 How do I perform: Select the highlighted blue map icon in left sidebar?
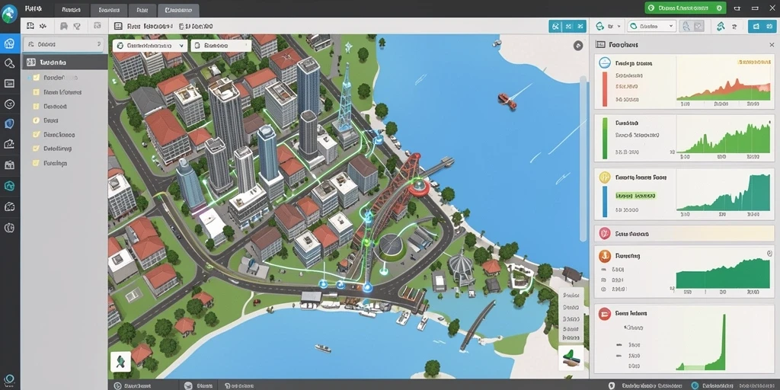pos(9,44)
